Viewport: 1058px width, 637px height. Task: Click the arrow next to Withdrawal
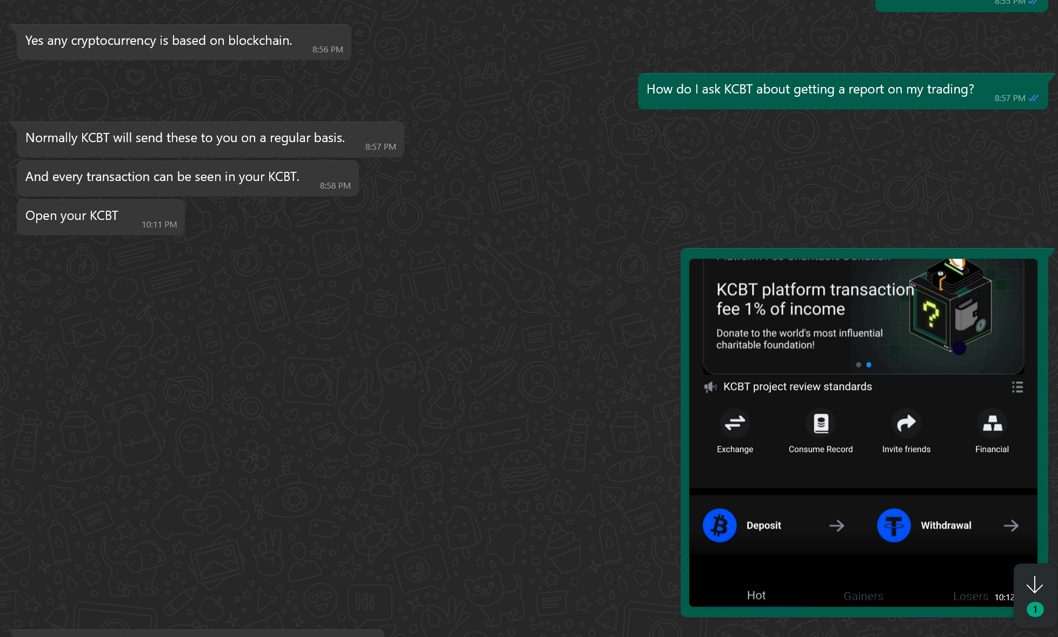coord(1011,526)
